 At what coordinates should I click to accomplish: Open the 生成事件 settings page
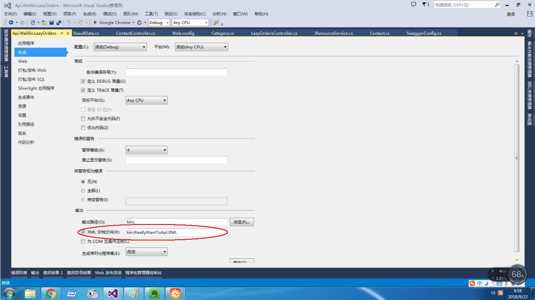26,97
